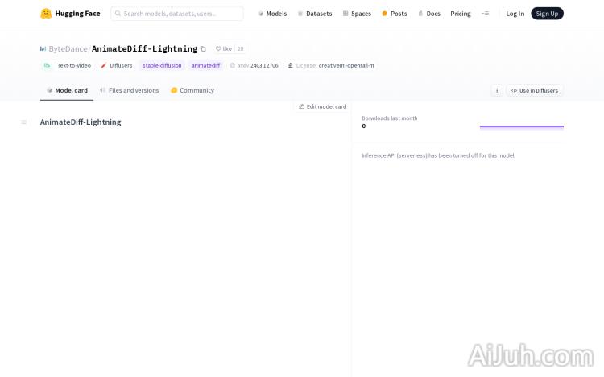Screen dimensions: 604x377
Task: View the like count 20
Action: (240, 48)
